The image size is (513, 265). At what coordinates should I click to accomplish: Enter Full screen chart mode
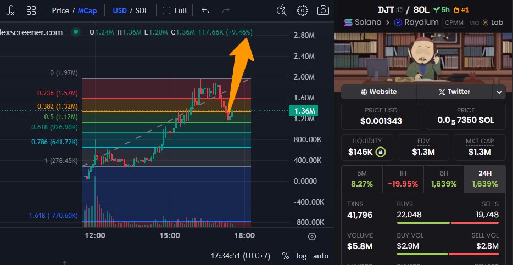pos(175,11)
